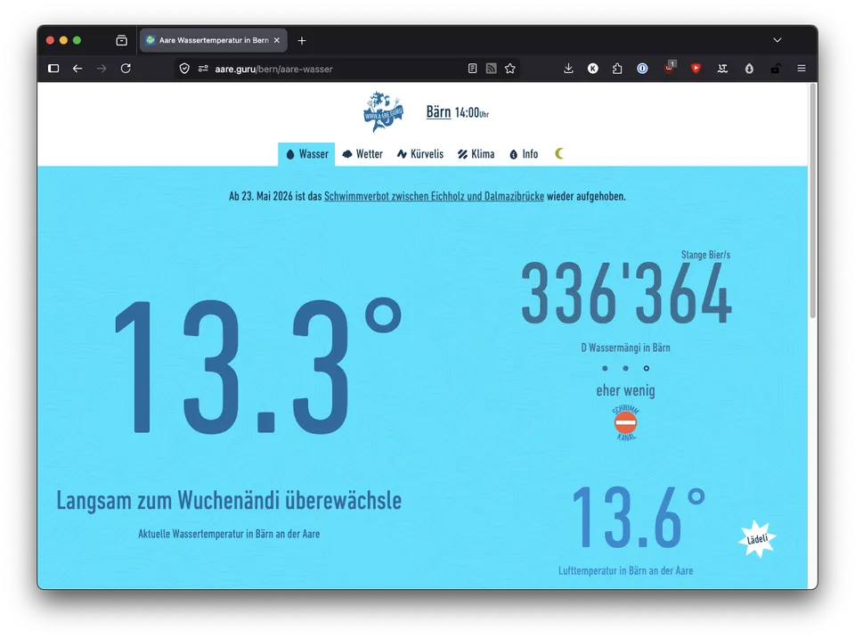
Task: Open the Firefox hamburger menu
Action: pos(801,69)
